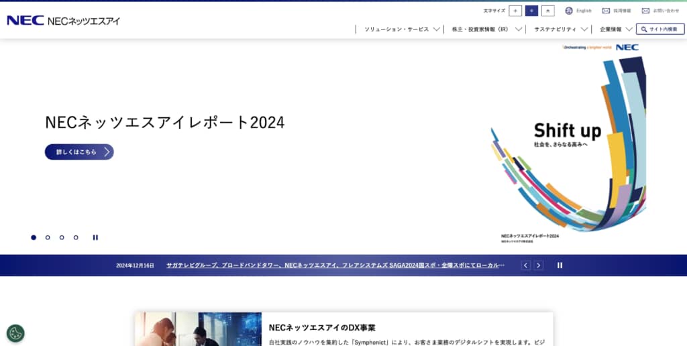Viewport: 687px width, 346px height.
Task: Select large font size button
Action: coord(547,11)
